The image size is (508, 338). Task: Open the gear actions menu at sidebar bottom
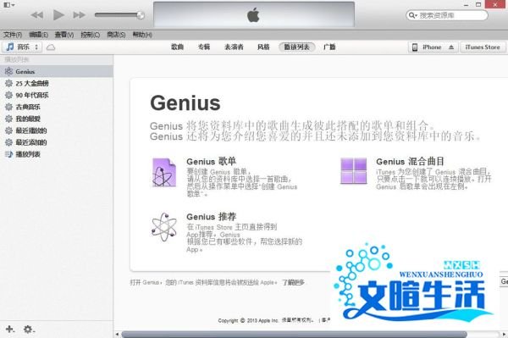[x=29, y=330]
